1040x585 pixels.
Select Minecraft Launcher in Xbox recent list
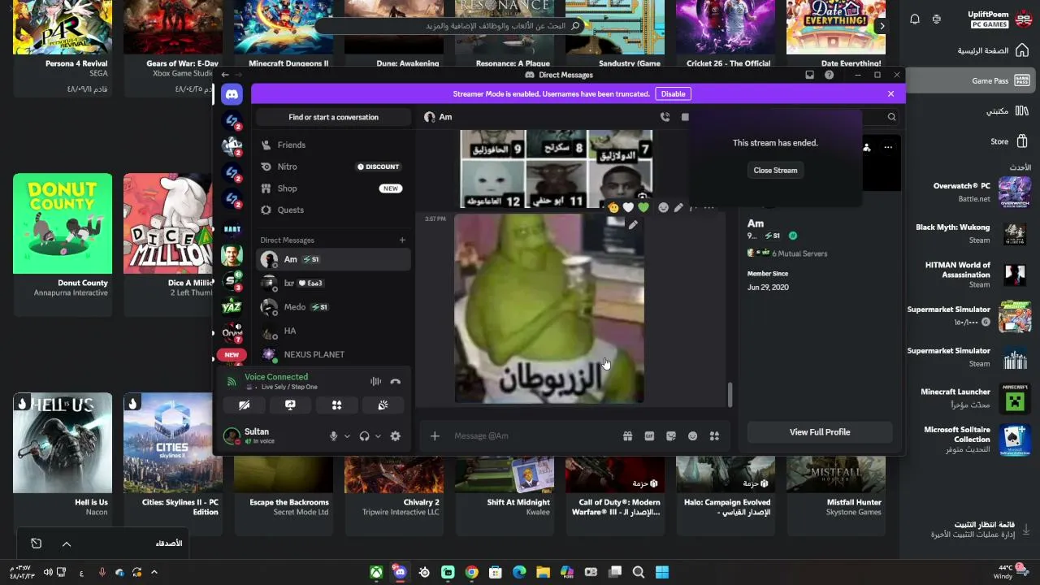click(971, 398)
